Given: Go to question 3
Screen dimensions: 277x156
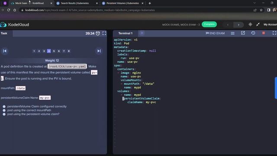Looking at the screenshot, I should pos(44,51).
